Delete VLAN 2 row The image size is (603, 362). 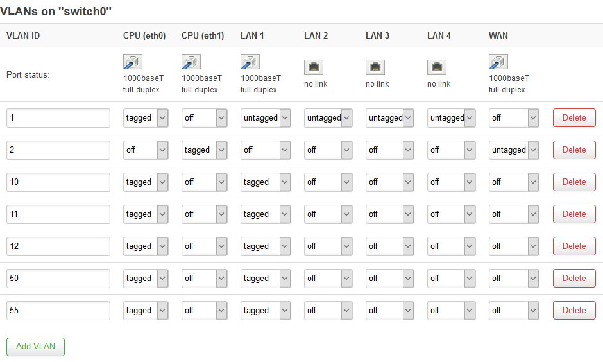[574, 150]
